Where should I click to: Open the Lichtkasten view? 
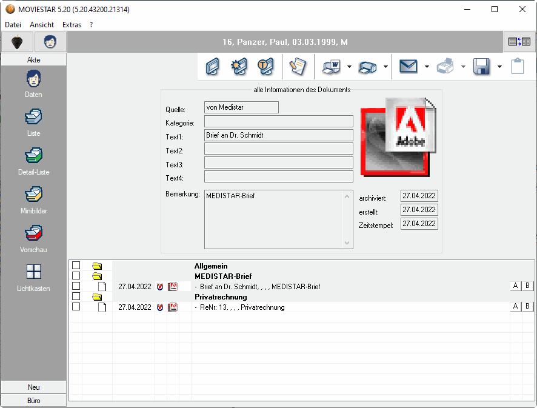point(33,278)
